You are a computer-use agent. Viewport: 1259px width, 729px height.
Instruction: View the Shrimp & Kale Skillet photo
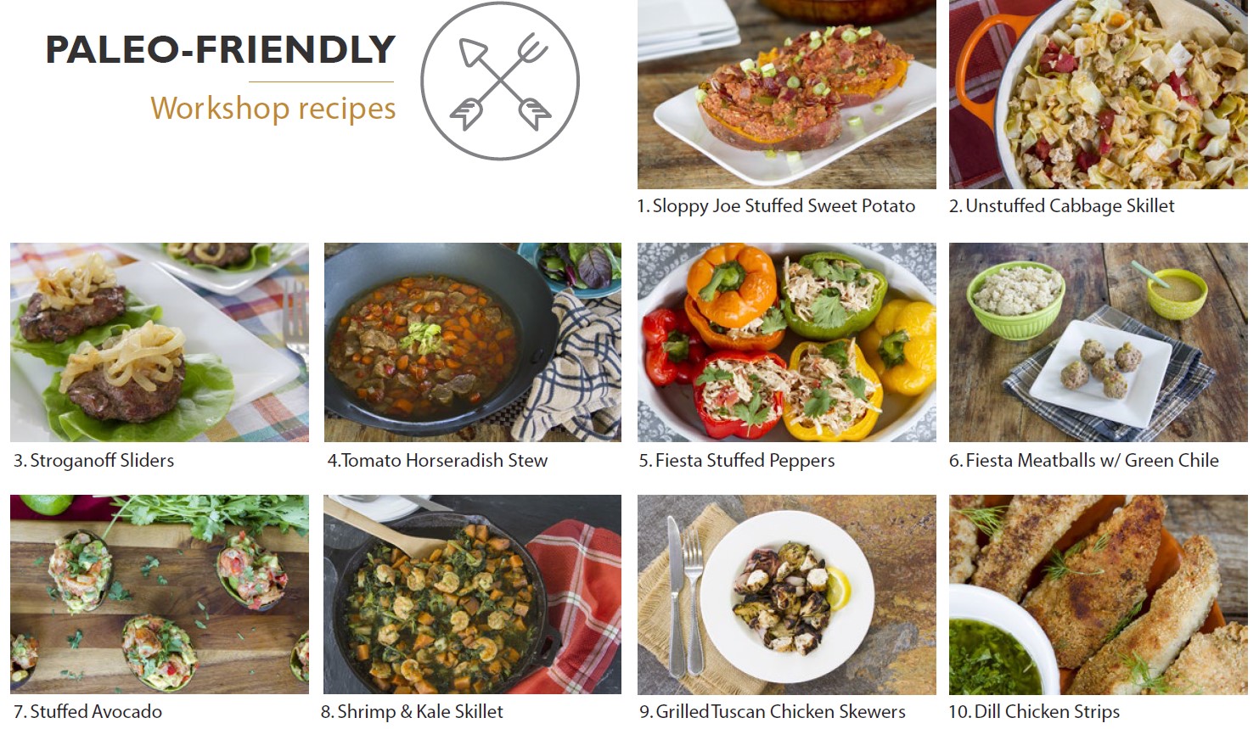(x=472, y=594)
